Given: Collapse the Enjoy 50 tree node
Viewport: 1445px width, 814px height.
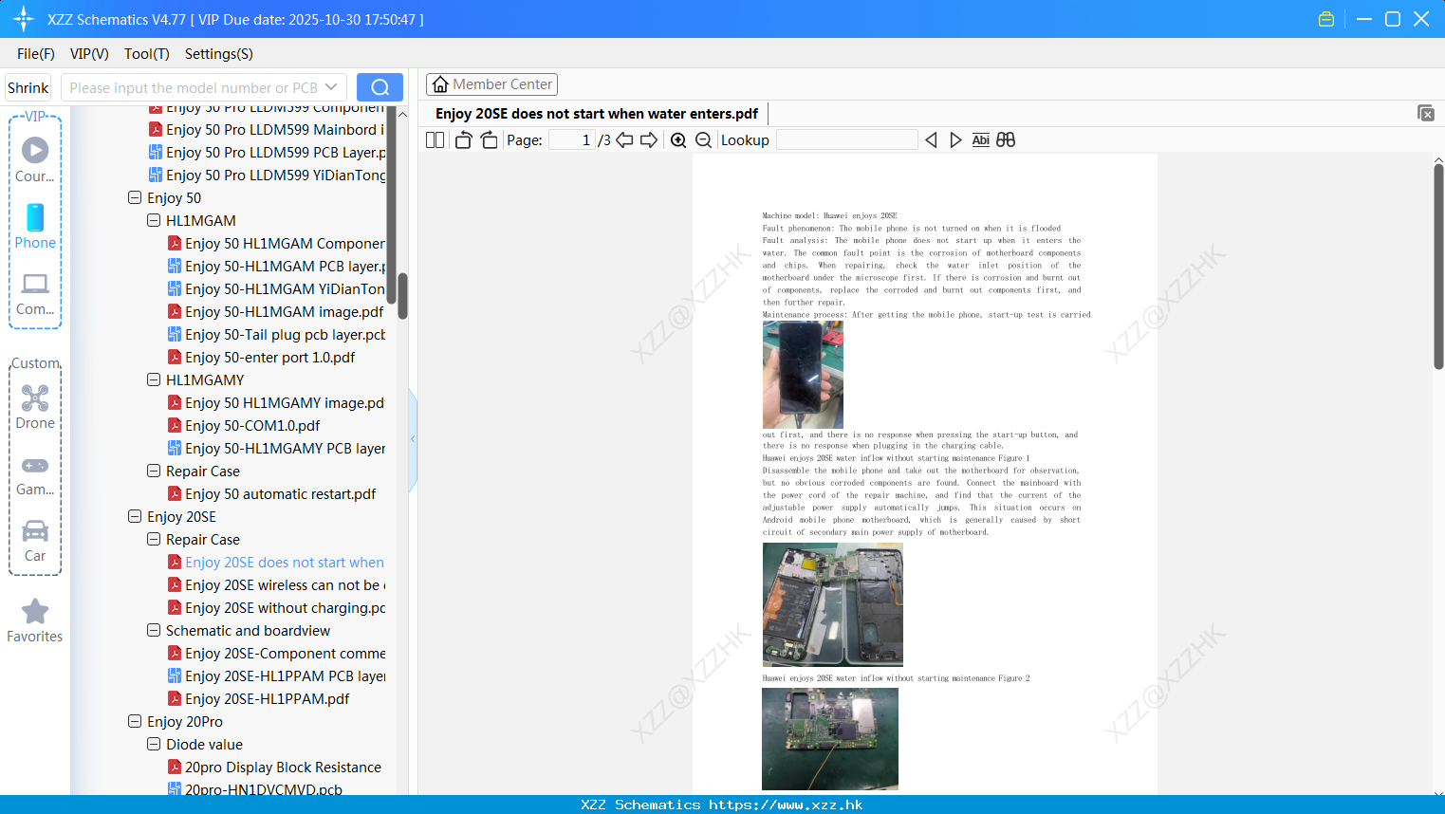Looking at the screenshot, I should pyautogui.click(x=135, y=198).
